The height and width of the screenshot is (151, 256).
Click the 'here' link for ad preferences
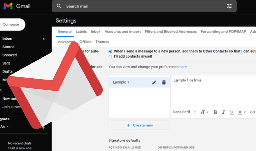[x=183, y=67]
